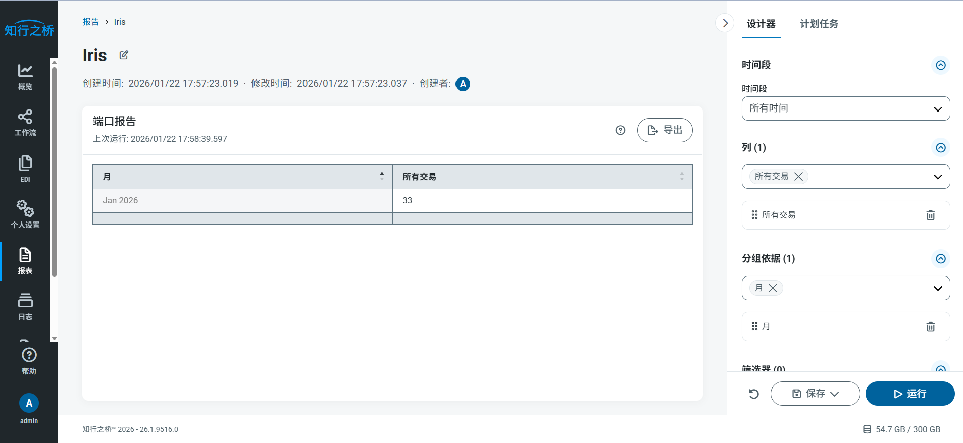Delete the 所有交易 column item

(x=930, y=215)
